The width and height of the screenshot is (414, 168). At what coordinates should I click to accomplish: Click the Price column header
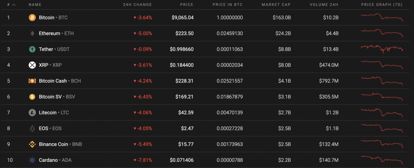[187, 5]
